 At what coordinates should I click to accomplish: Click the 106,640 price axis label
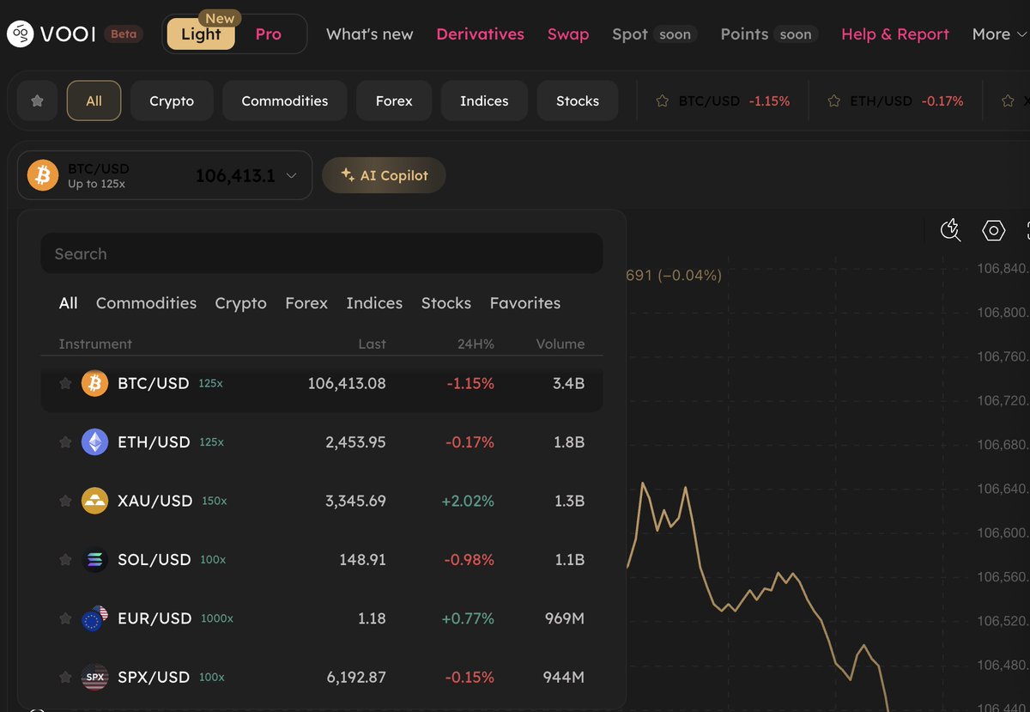[1002, 489]
